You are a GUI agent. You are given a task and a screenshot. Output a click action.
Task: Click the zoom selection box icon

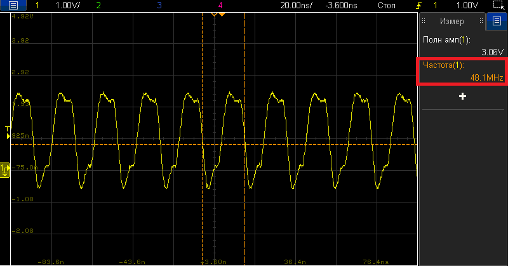pyautogui.click(x=498, y=6)
